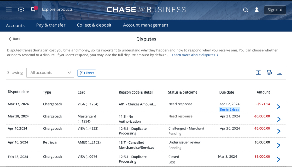Image resolution: width=292 pixels, height=167 pixels.
Task: Click the Status & outcome header
Action: coord(182,92)
